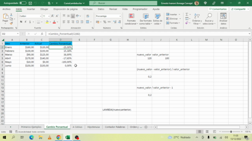The height and width of the screenshot is (141, 252).
Task: Open Dar formato como tabla menu
Action: pyautogui.click(x=146, y=19)
